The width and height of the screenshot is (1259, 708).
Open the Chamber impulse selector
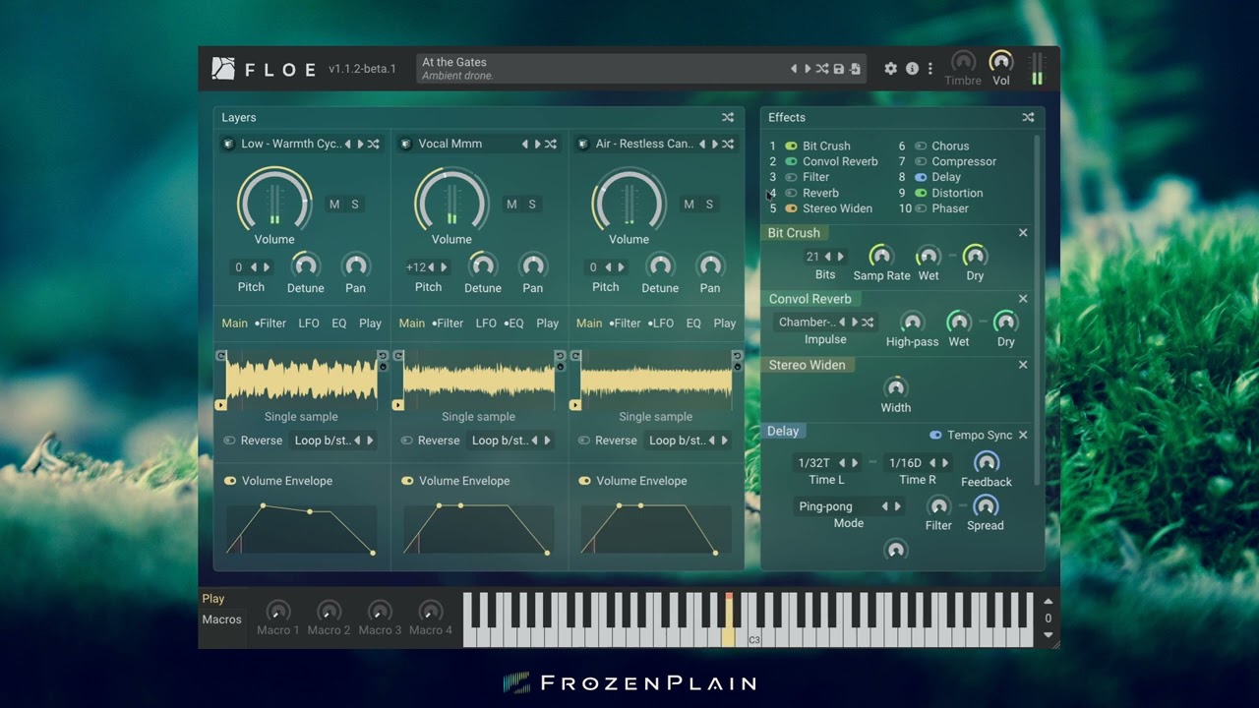[x=807, y=323]
